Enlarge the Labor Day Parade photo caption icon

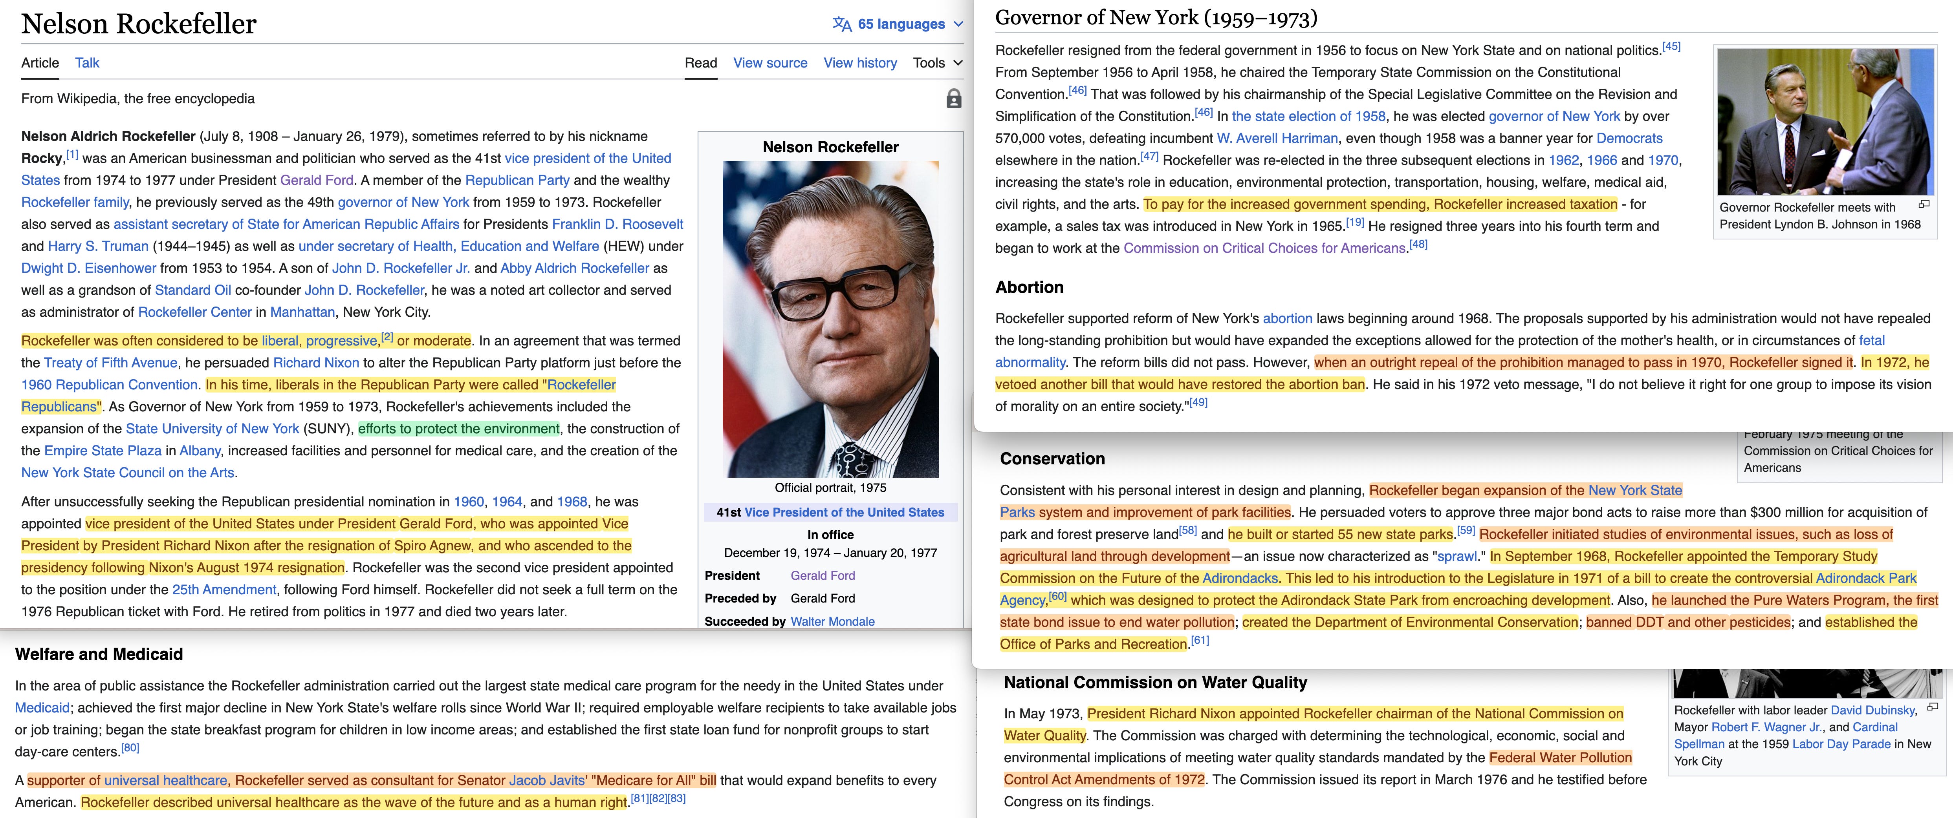click(1933, 707)
